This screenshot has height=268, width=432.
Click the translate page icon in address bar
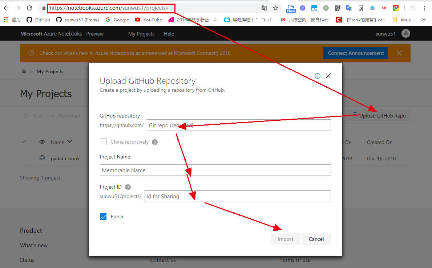tap(264, 8)
